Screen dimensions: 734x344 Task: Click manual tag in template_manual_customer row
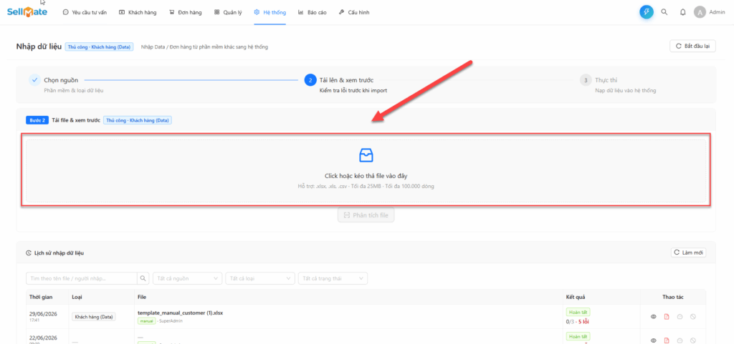coord(146,321)
